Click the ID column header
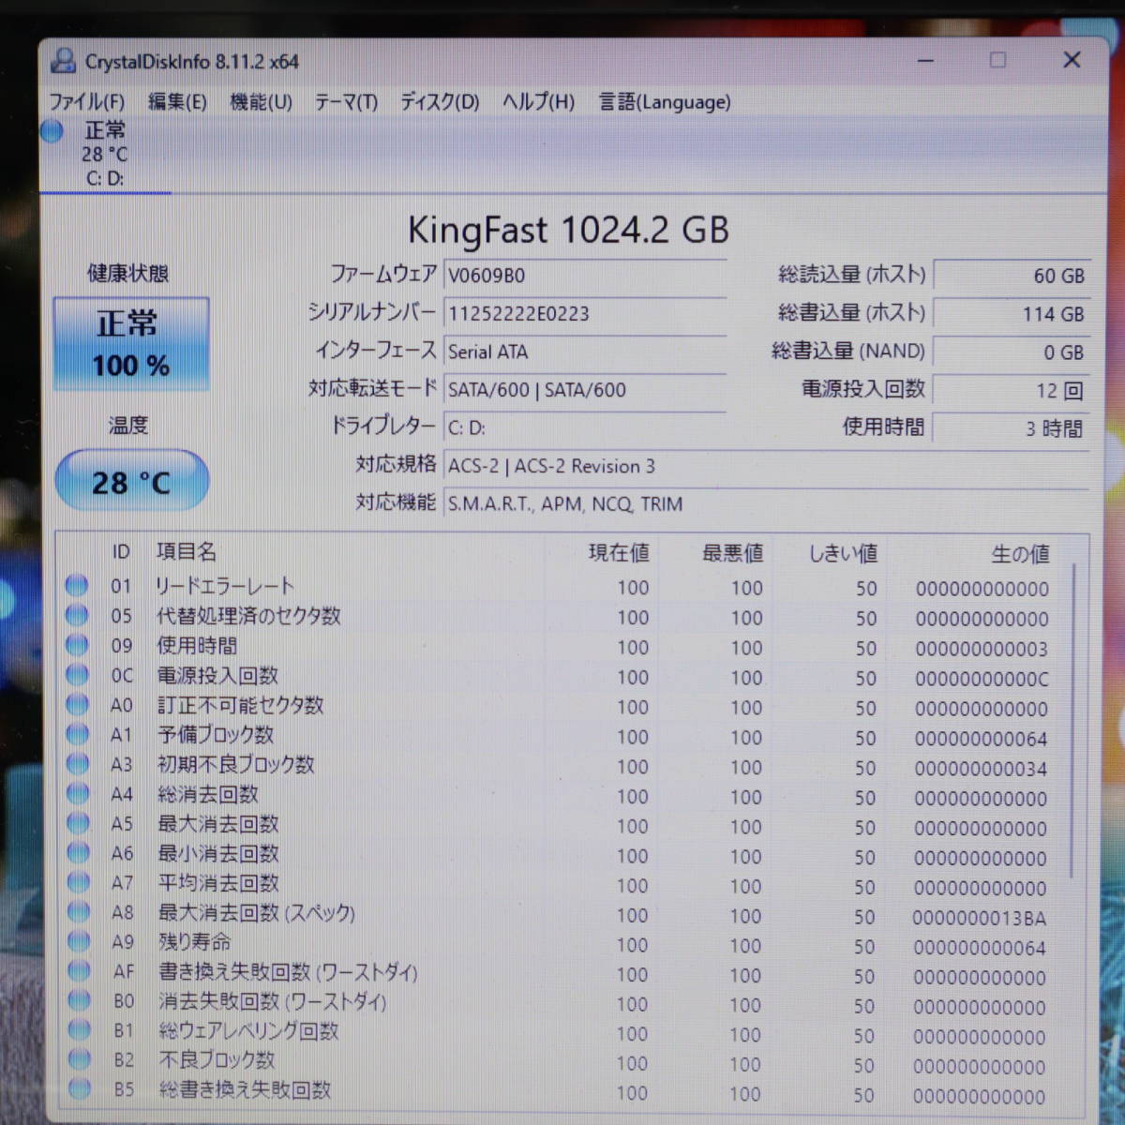This screenshot has width=1125, height=1125. [x=121, y=552]
